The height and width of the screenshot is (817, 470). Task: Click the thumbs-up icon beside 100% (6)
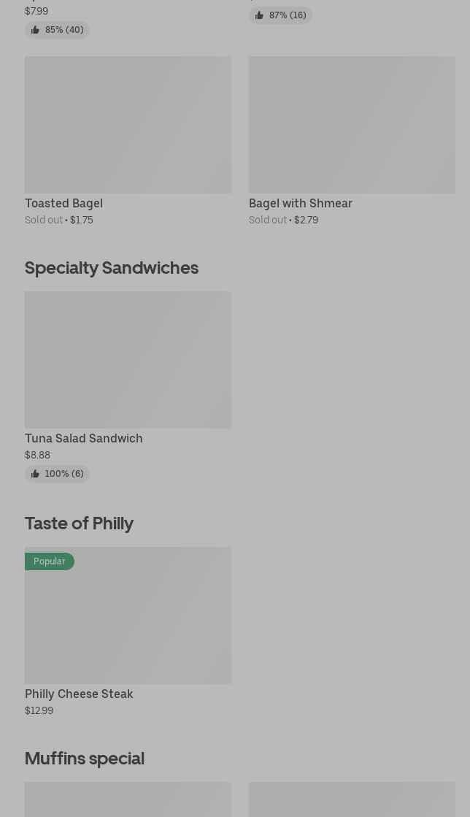pyautogui.click(x=35, y=474)
